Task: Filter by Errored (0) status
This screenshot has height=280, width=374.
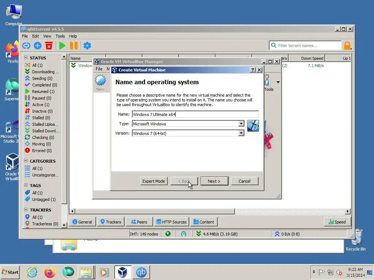Action: tap(38, 151)
